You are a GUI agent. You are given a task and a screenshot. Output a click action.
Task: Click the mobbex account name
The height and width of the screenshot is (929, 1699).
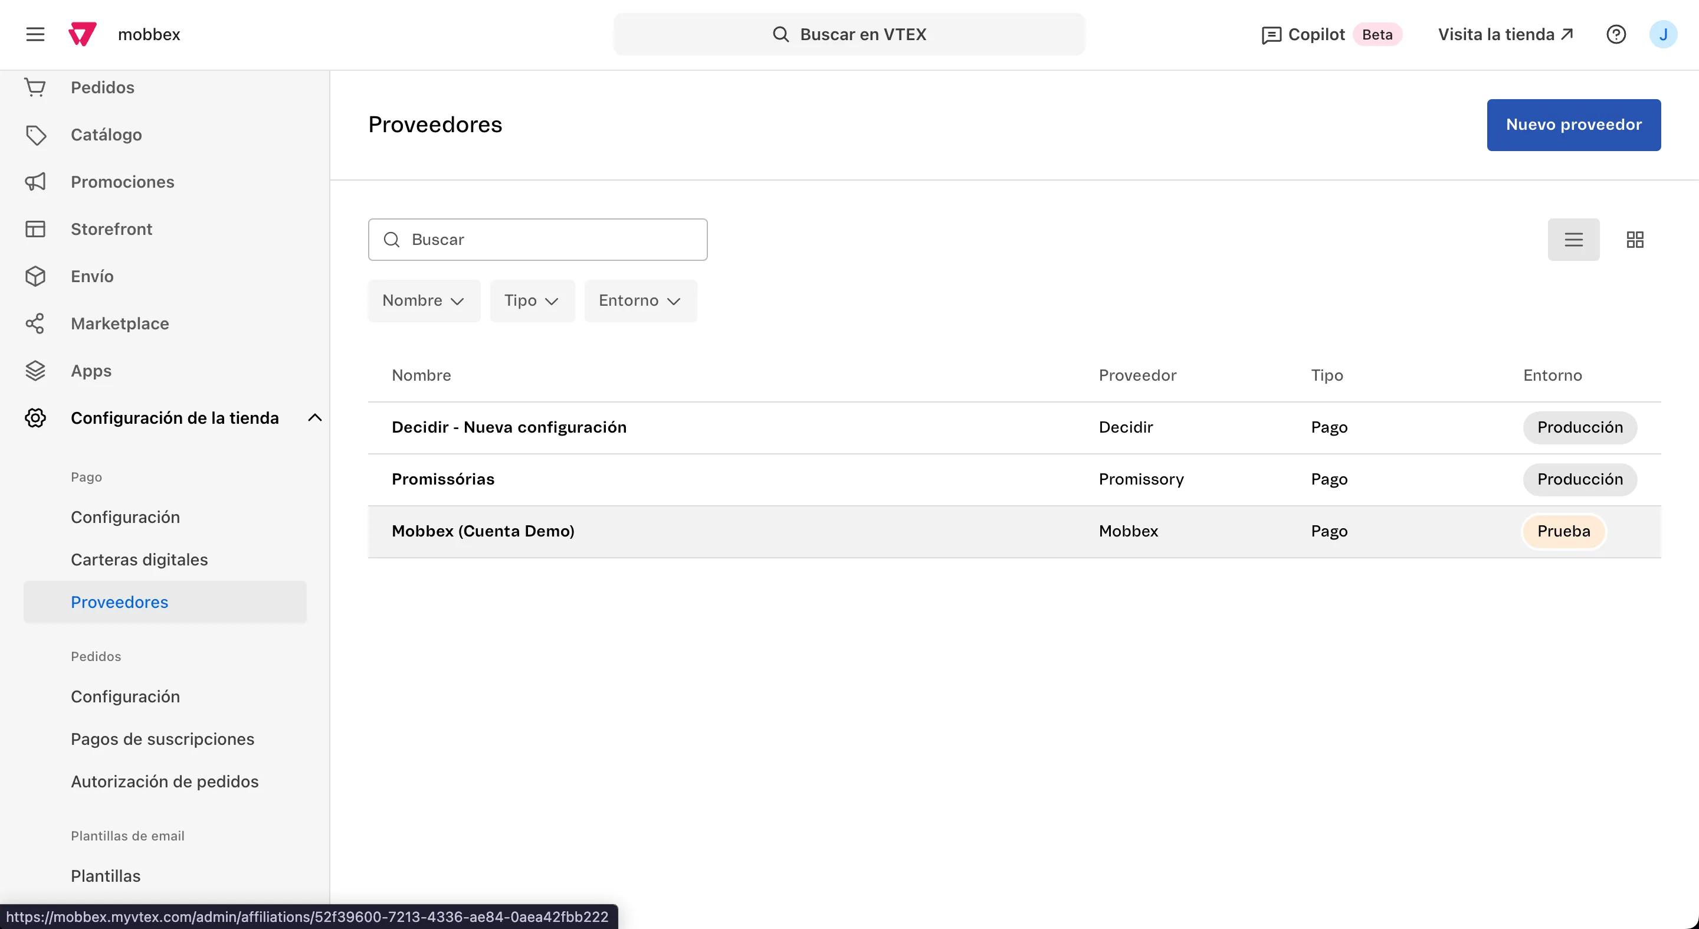tap(149, 34)
